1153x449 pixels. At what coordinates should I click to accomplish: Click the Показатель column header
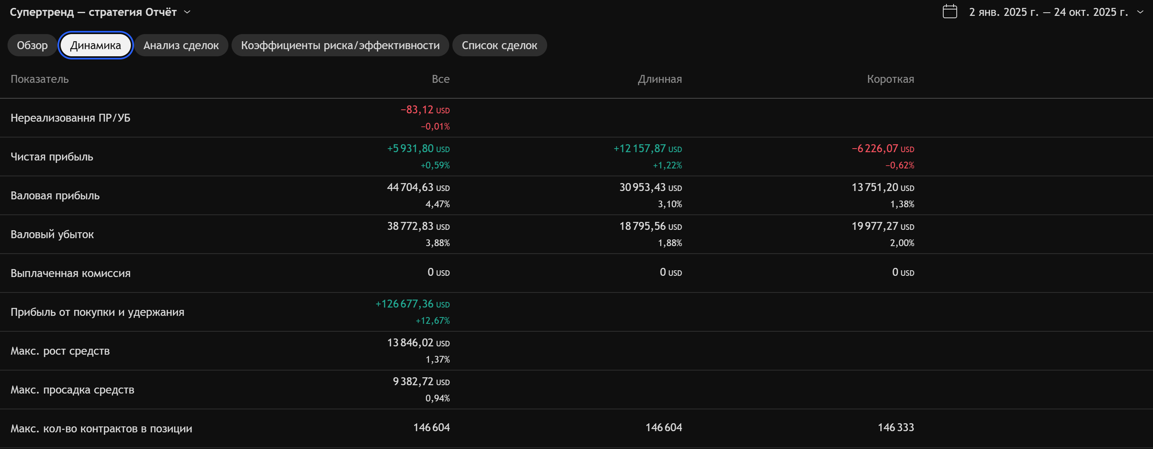point(39,79)
